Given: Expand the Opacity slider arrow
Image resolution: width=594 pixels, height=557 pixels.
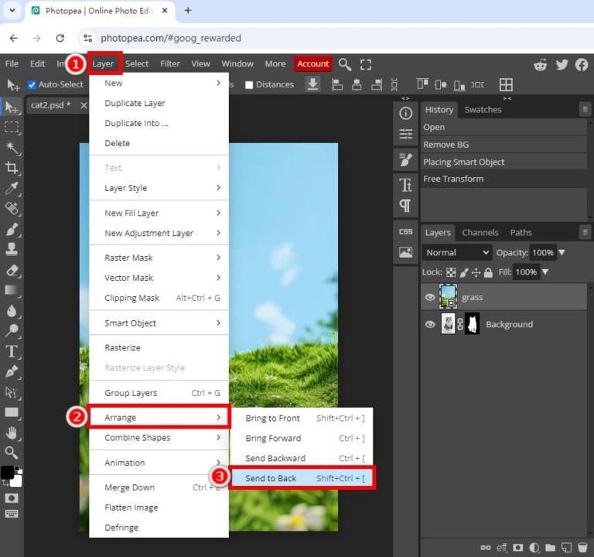Looking at the screenshot, I should pos(562,252).
